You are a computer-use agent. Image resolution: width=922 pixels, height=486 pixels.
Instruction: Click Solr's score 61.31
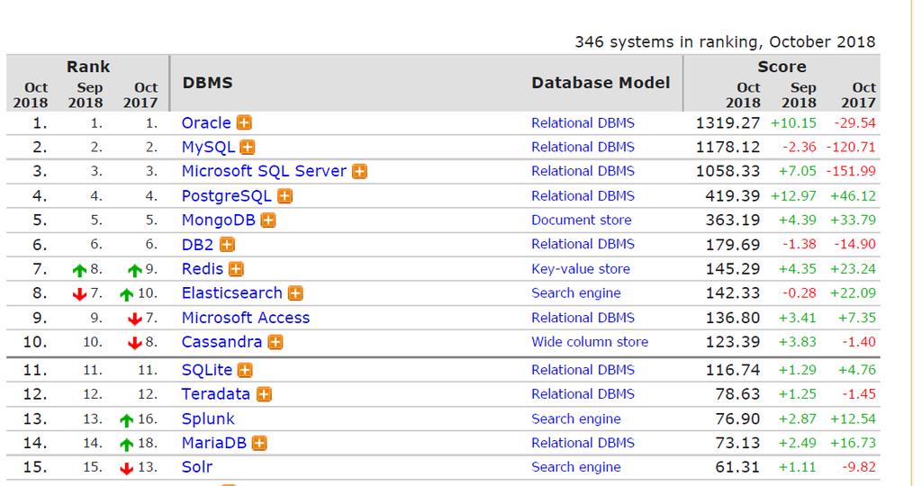coord(737,466)
